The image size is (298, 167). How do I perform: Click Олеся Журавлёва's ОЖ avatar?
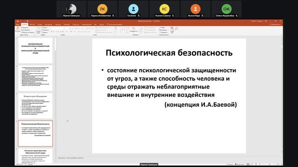coord(226,9)
